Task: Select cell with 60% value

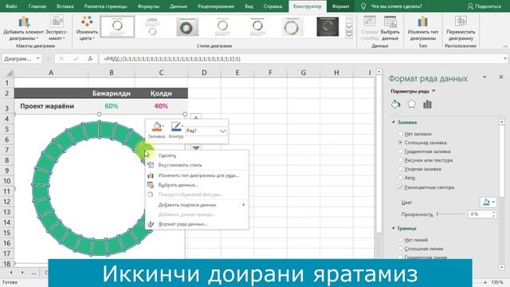Action: click(x=112, y=106)
